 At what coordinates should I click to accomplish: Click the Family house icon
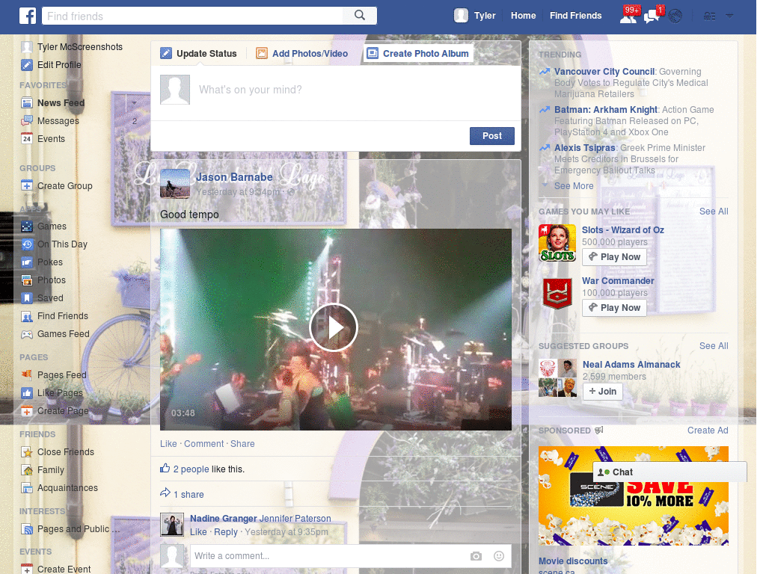pos(27,470)
